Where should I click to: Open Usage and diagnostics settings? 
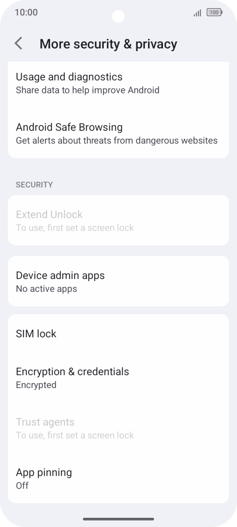[x=69, y=77]
